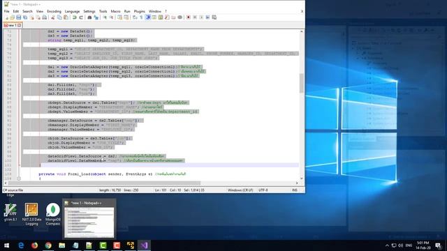Open the Windows Start menu
This screenshot has height=251, width=447.
point(6,245)
